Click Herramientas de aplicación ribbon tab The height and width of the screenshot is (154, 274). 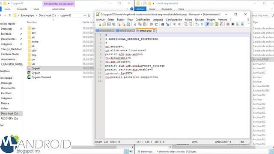tap(59, 4)
